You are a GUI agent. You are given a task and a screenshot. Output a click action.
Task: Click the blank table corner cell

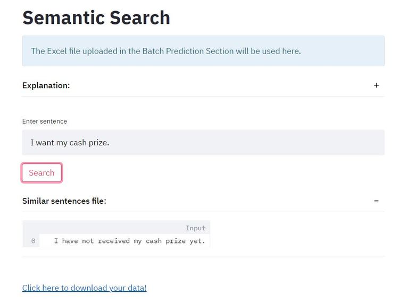(x=31, y=228)
